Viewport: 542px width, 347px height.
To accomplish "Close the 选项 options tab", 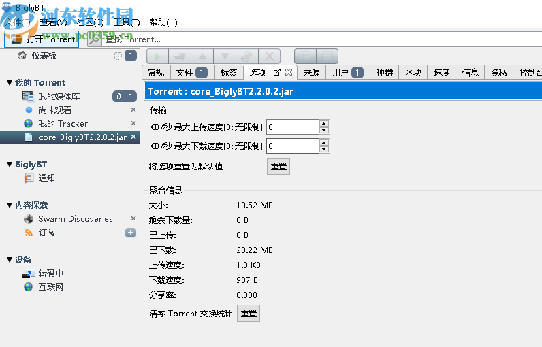I will coord(289,72).
